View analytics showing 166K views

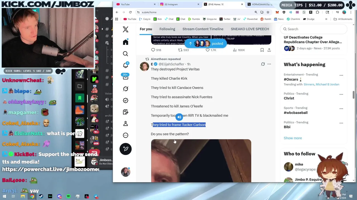[239, 50]
